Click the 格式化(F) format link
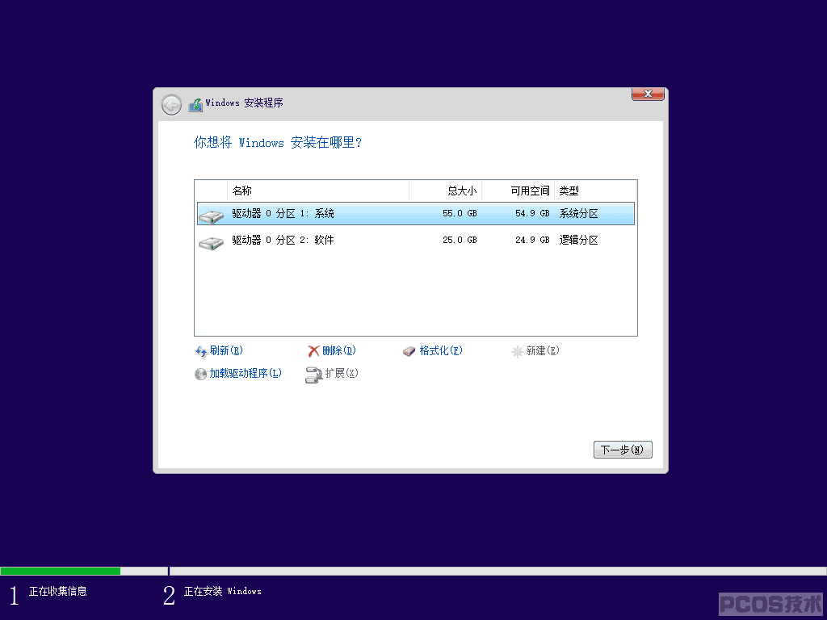The height and width of the screenshot is (620, 827). 441,350
